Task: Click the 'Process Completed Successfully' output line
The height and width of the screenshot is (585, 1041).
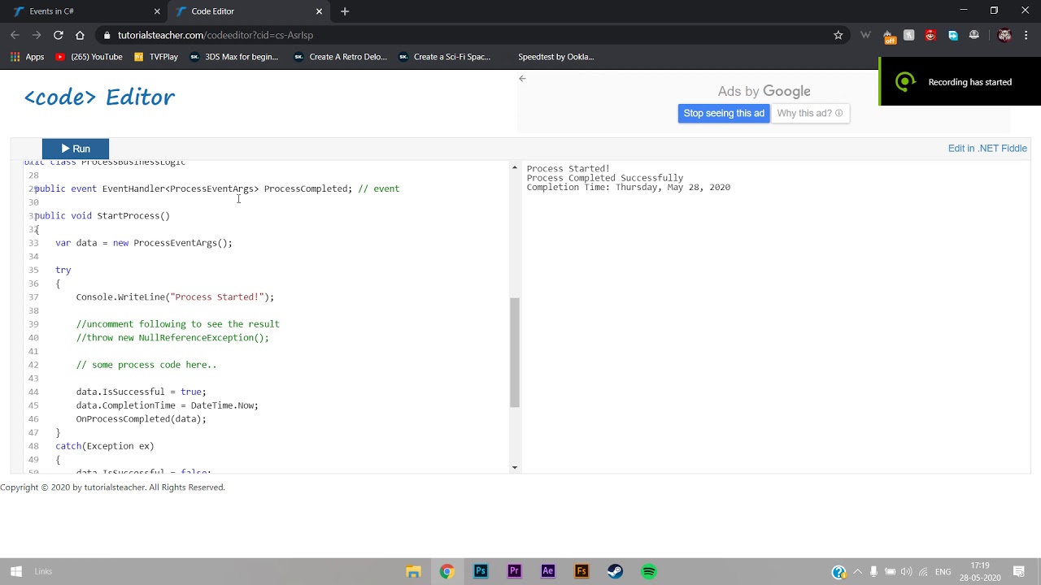Action: (x=604, y=178)
